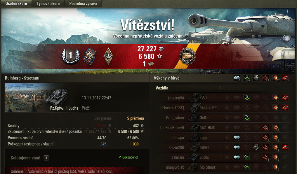Viewport: 297px width, 174px height.
Task: Click the Bez prémia column header
Action: click(x=103, y=118)
